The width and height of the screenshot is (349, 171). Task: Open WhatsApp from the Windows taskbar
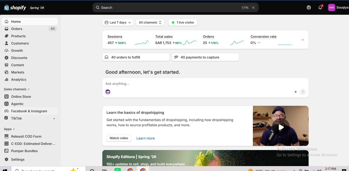pos(118,170)
